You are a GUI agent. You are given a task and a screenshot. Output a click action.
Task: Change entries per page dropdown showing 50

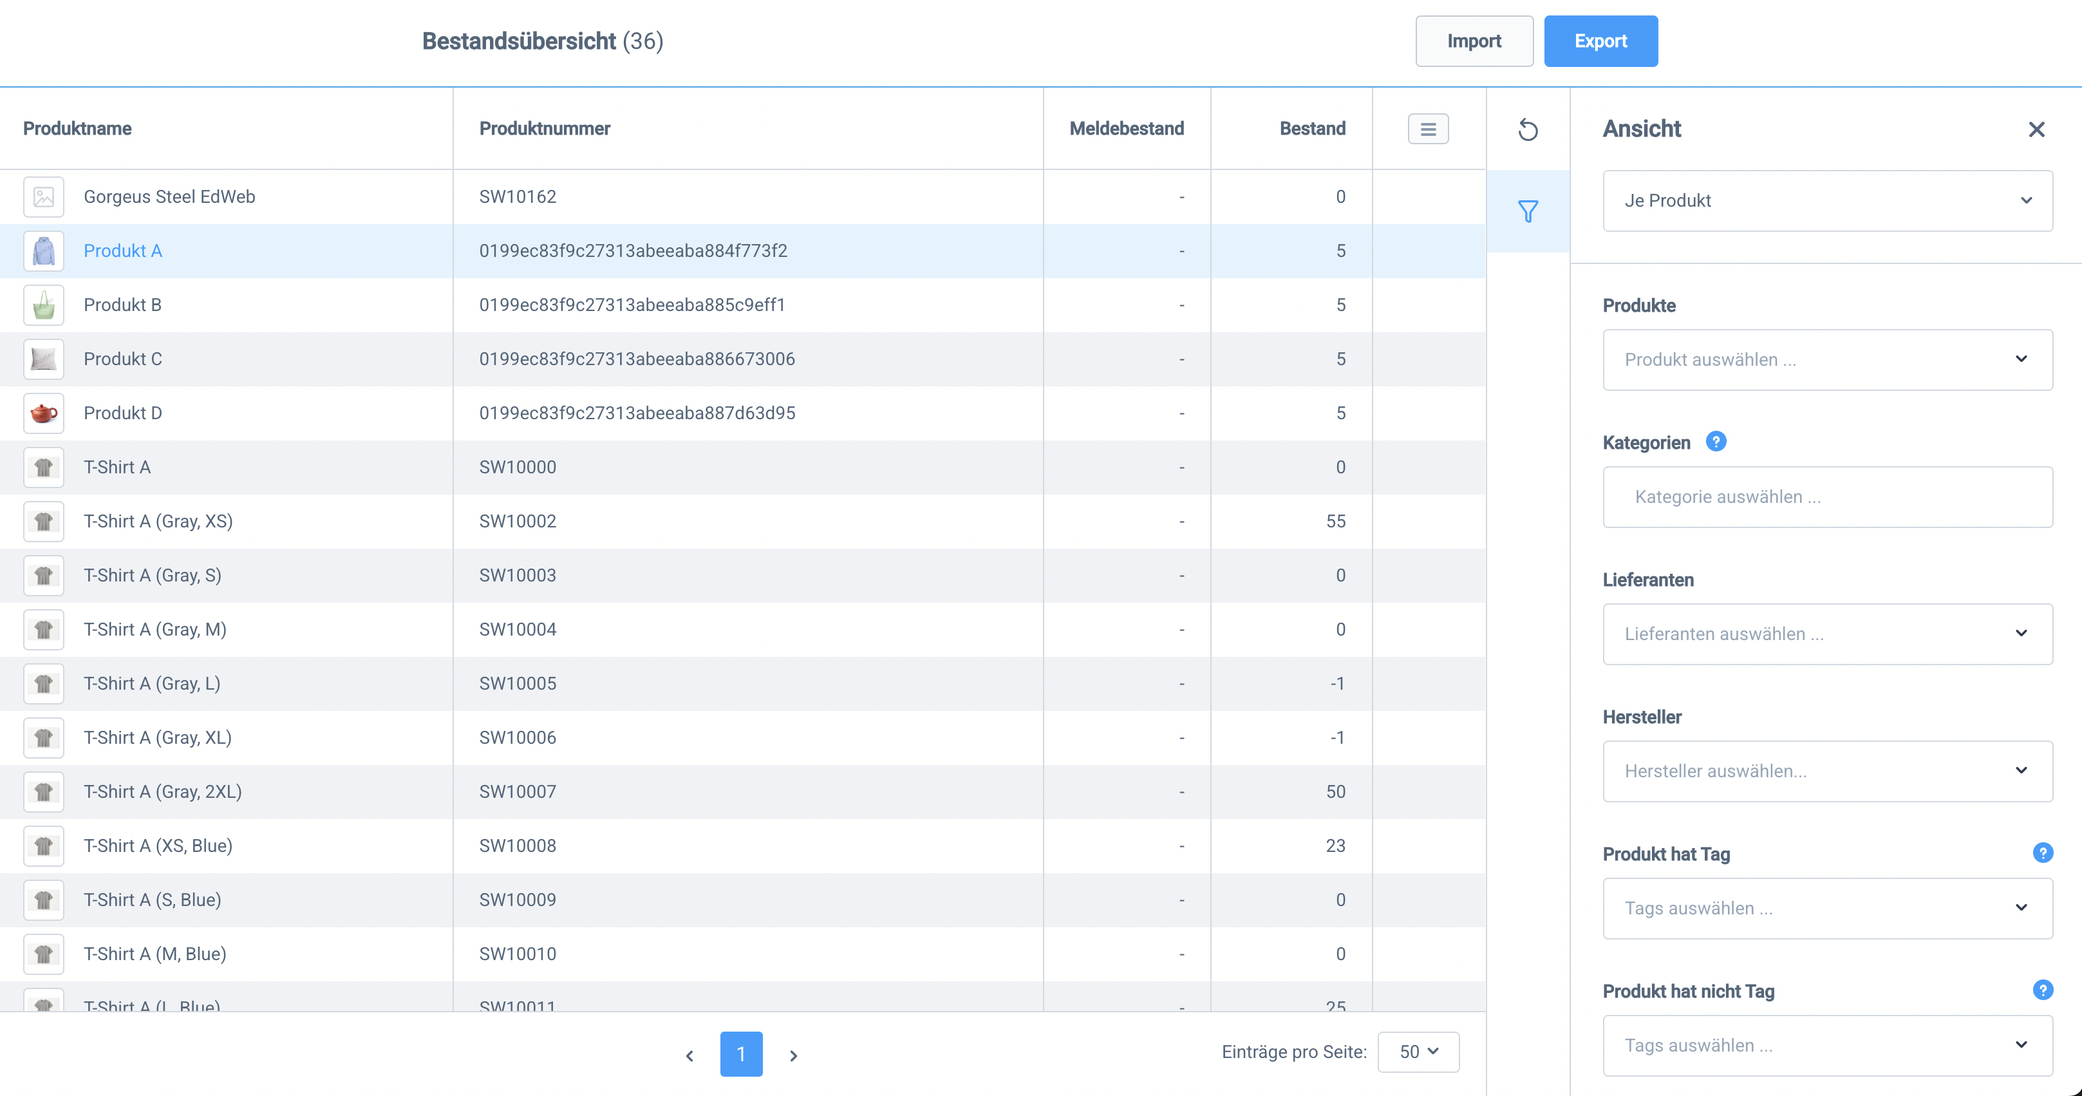point(1418,1052)
